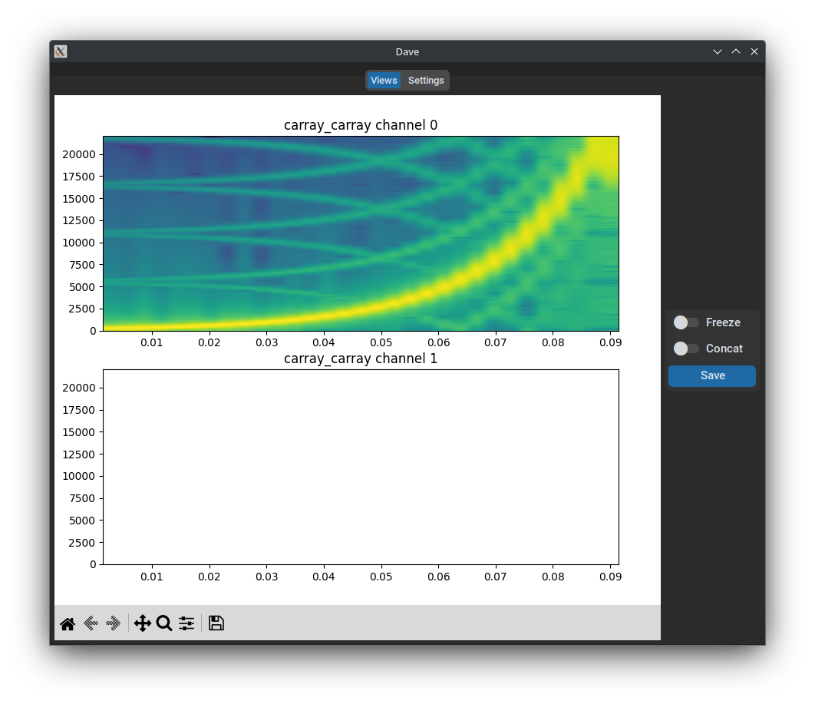Reset the plot to home view
This screenshot has height=704, width=815.
coord(68,623)
